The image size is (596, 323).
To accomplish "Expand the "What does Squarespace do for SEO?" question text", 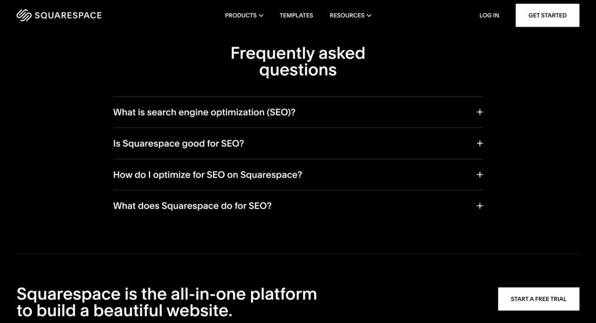I will tap(193, 206).
